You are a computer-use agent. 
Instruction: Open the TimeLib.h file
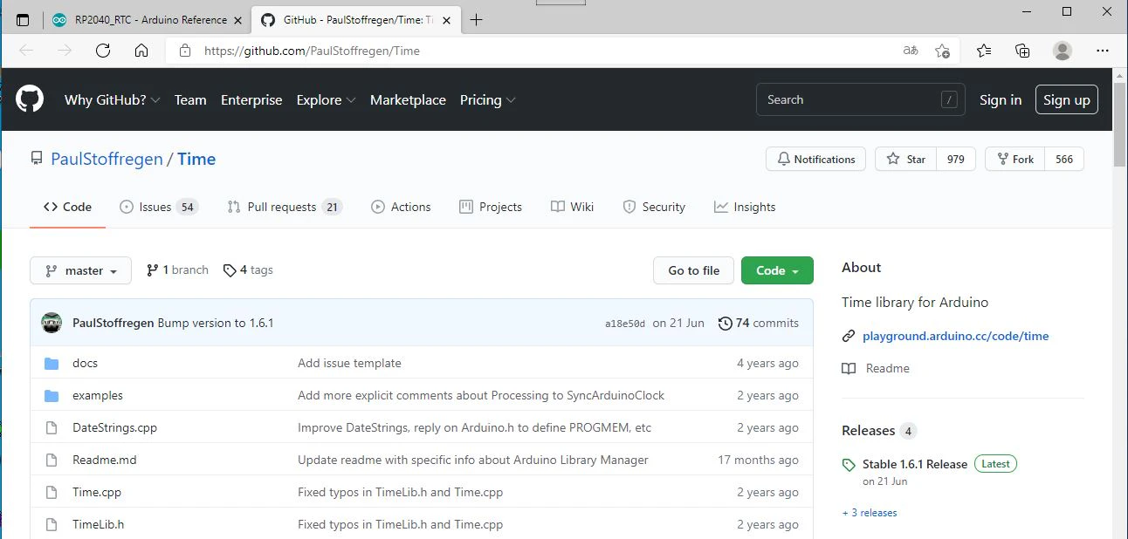98,524
